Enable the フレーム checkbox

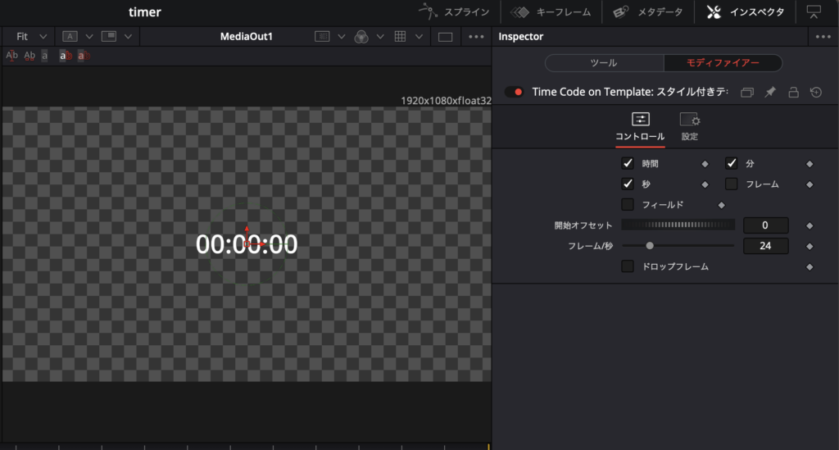click(x=731, y=184)
